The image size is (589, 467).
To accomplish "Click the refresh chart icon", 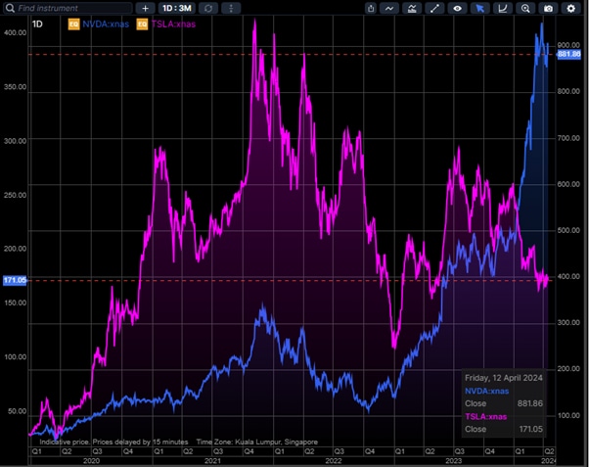I will click(x=208, y=8).
